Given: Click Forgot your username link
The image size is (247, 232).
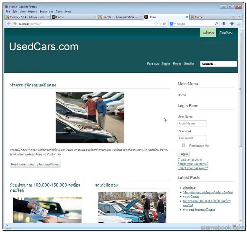Looking at the screenshot, I should pos(193,164).
